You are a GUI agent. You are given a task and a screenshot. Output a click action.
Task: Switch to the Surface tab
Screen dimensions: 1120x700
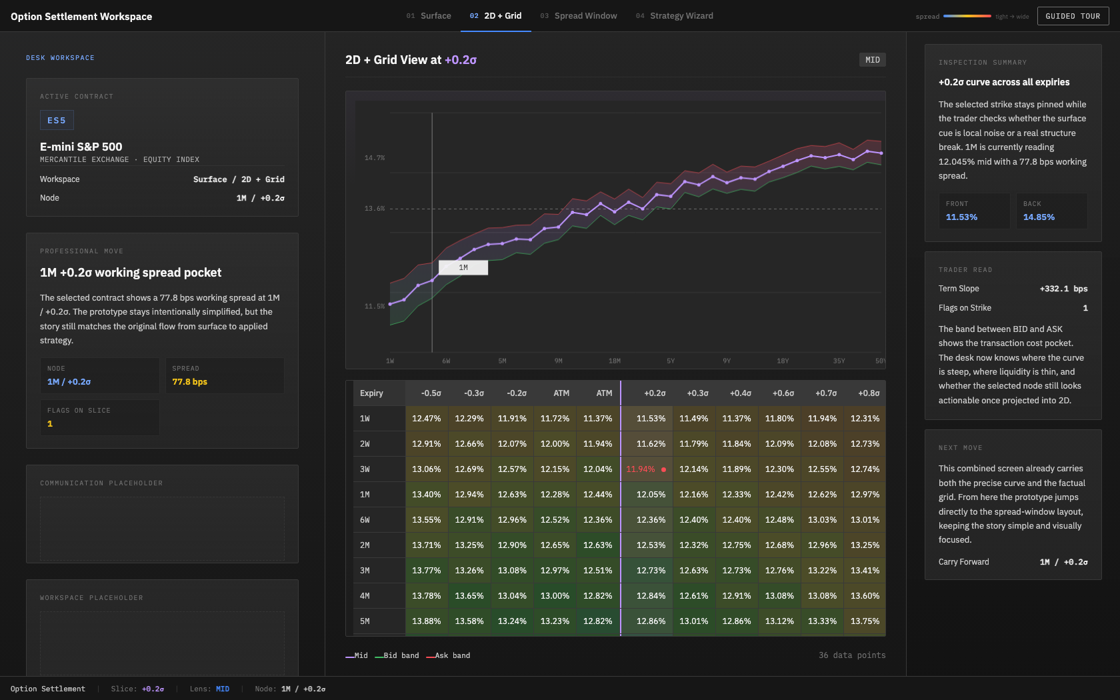(429, 16)
